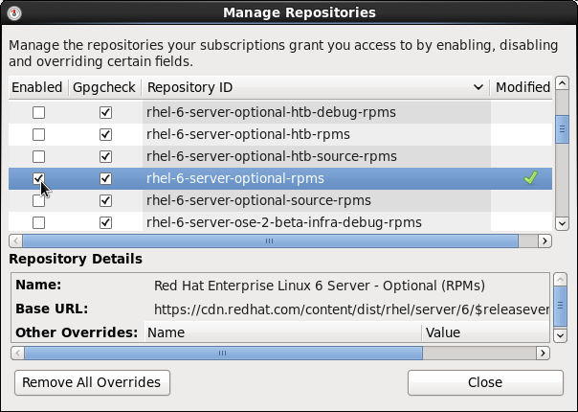Click the Modified column header
The height and width of the screenshot is (412, 578).
pyautogui.click(x=522, y=87)
